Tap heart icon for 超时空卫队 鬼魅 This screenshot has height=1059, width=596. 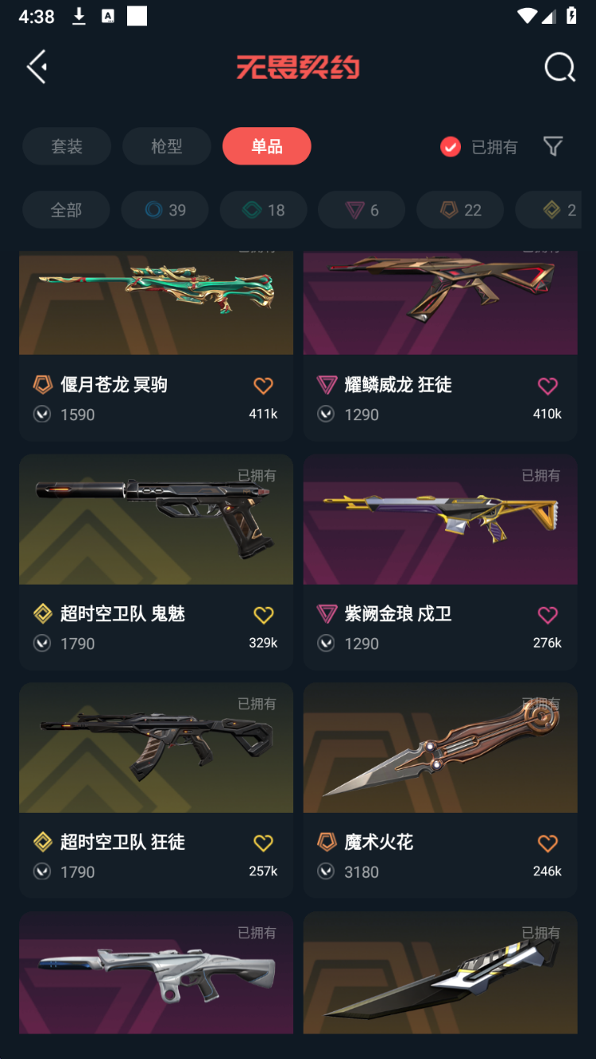click(263, 615)
